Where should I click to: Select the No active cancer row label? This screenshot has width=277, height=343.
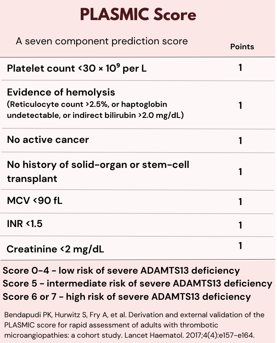click(x=48, y=139)
